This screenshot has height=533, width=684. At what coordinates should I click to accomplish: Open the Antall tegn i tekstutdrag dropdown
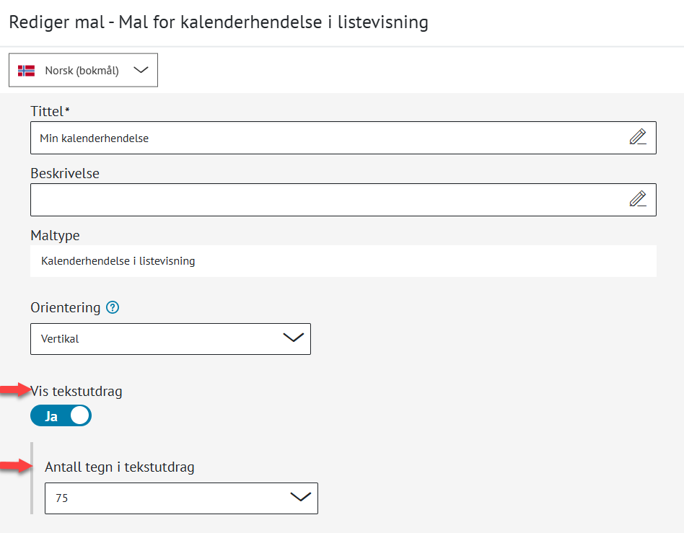[180, 498]
